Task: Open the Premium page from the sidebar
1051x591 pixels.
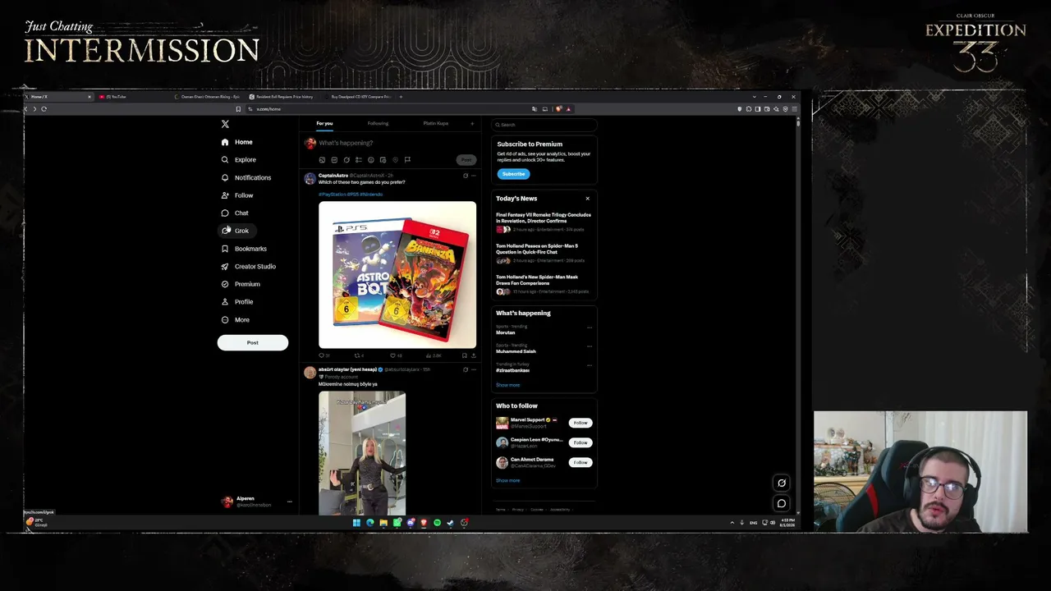Action: tap(241, 284)
